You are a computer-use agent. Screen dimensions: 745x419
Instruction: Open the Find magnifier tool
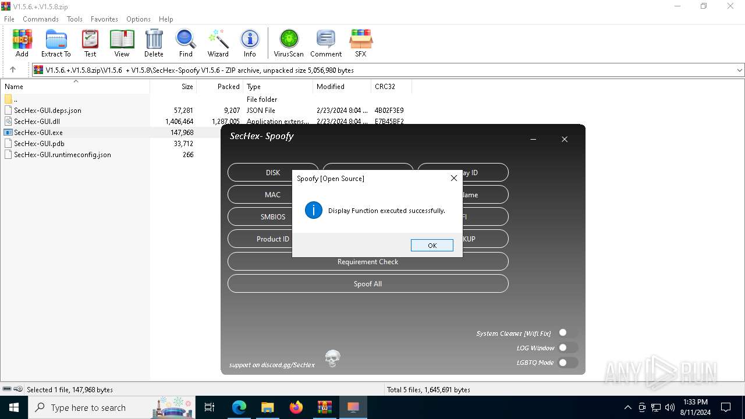(186, 44)
